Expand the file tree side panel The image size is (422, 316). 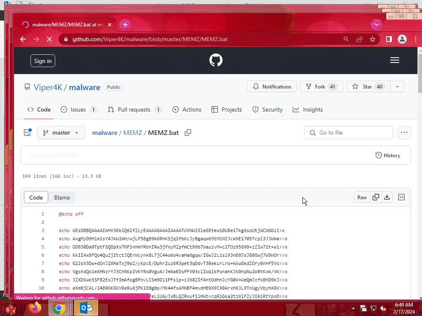pos(28,132)
